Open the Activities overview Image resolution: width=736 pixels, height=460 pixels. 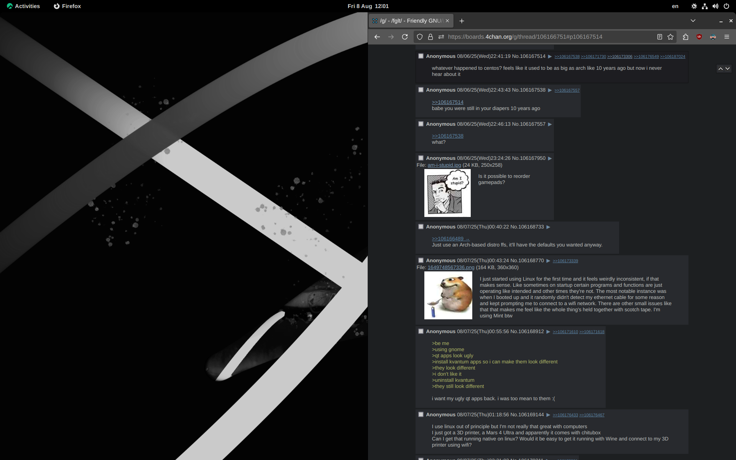coord(23,6)
